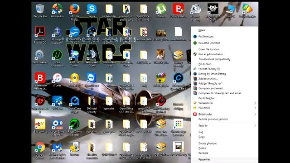The image size is (290, 163).
Task: Select the Bitdefender Internet Security icon
Action: pos(40,78)
